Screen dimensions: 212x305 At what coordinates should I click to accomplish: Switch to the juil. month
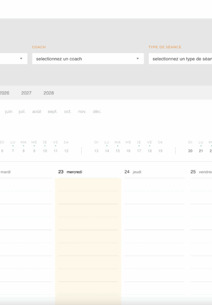tap(22, 112)
